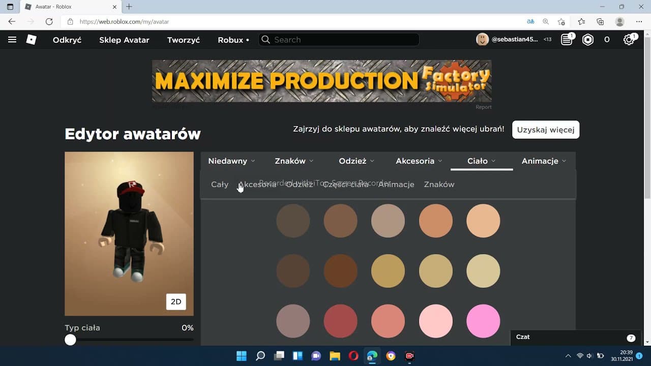Open a new browser tab
This screenshot has width=651, height=366.
pos(129,7)
